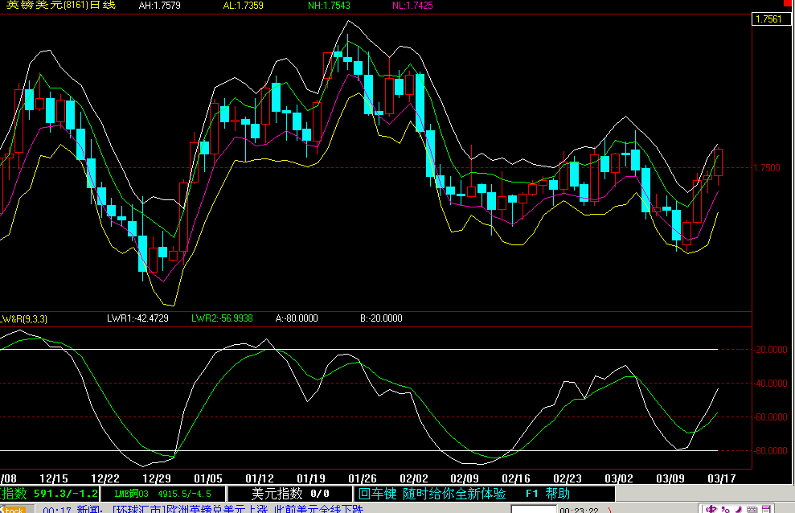The width and height of the screenshot is (795, 513).
Task: Select the 03/09 date marker
Action: coord(670,478)
